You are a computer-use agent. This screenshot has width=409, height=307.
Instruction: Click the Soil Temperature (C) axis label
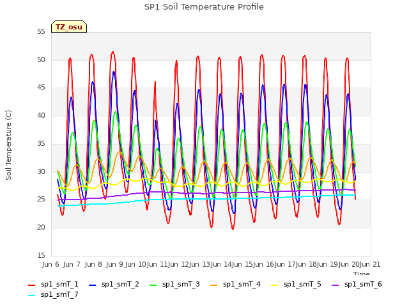click(x=8, y=145)
